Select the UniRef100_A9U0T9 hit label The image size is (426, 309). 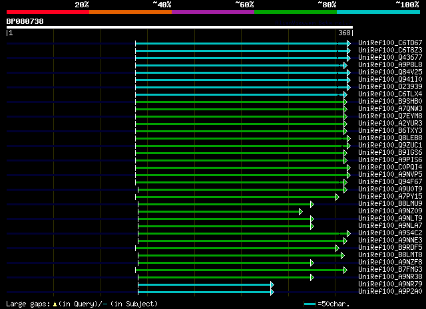point(390,189)
